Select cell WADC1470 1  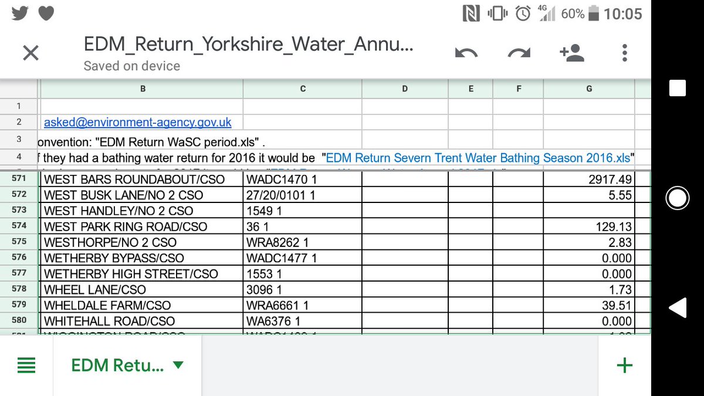pyautogui.click(x=303, y=179)
